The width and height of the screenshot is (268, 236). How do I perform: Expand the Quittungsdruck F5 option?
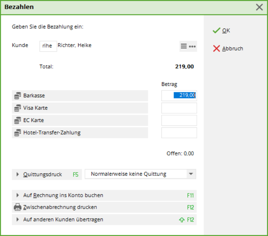click(x=47, y=174)
